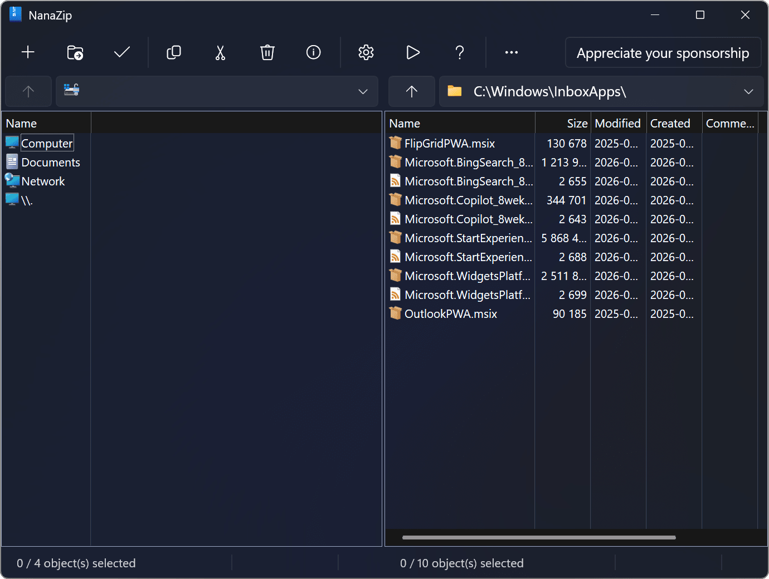Click the Delete trash icon

point(267,52)
